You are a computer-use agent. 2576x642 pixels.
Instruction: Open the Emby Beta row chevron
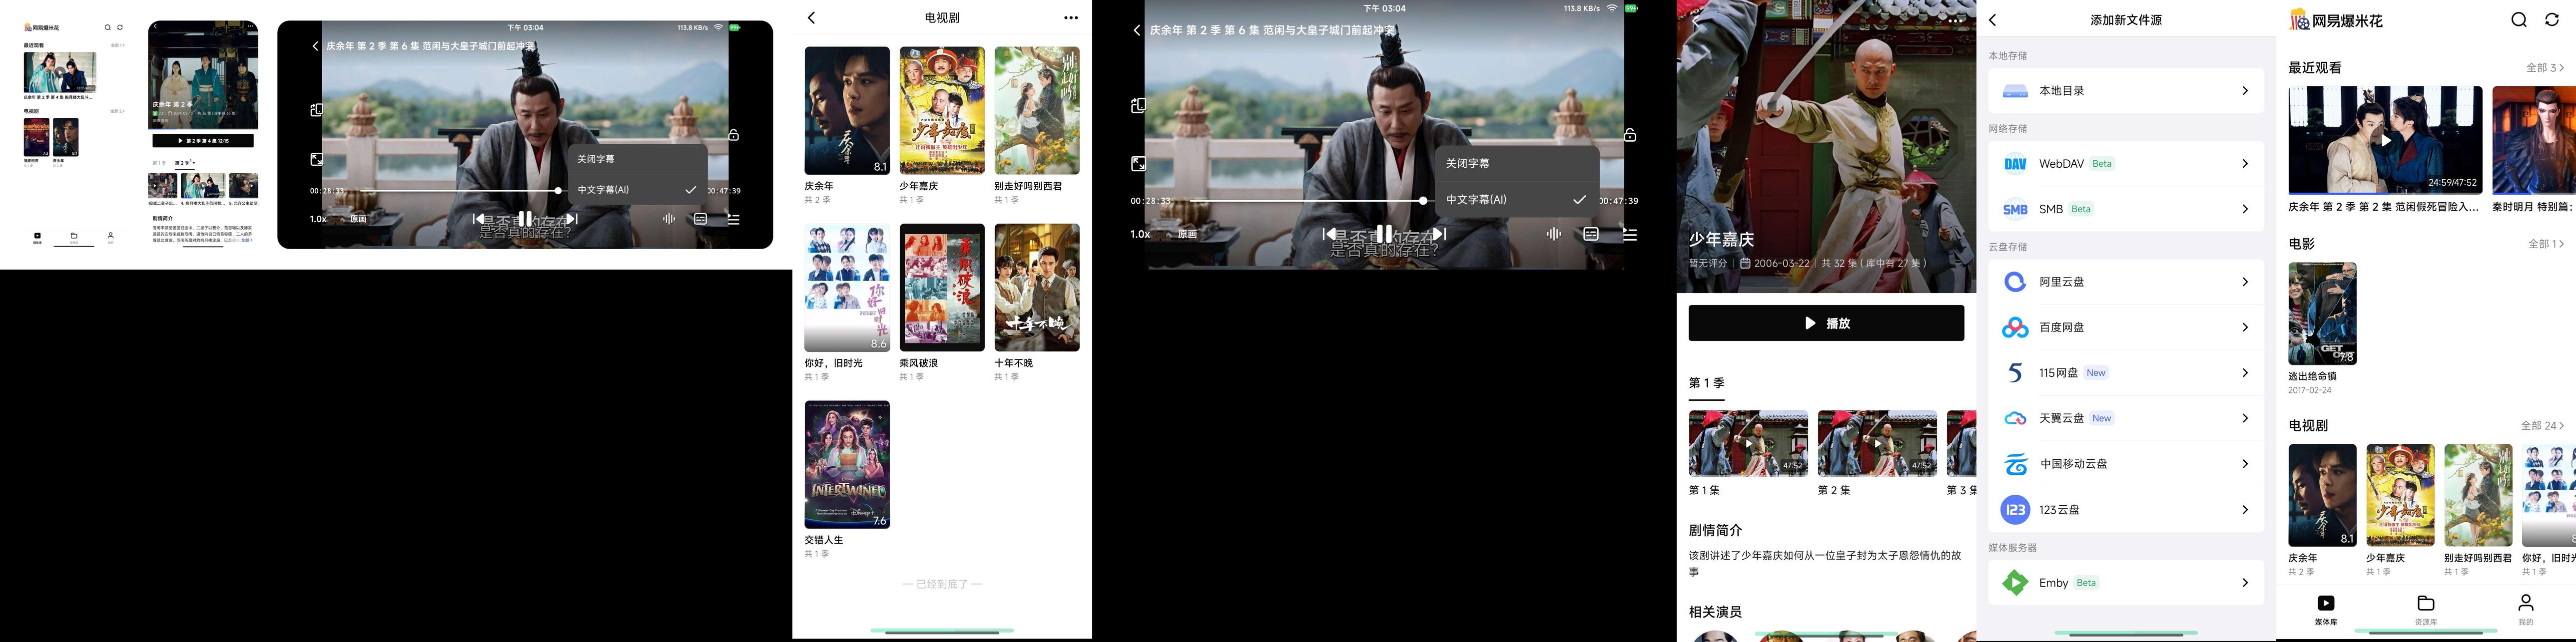click(2245, 583)
